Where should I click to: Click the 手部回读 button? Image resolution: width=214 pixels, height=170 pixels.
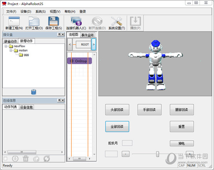click(x=149, y=110)
